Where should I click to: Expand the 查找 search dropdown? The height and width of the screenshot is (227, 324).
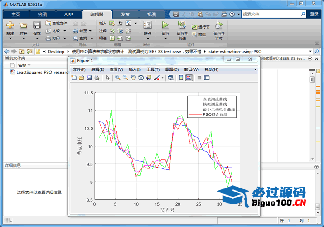92,38
